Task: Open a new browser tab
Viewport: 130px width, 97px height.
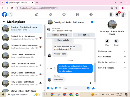Action: pos(37,3)
